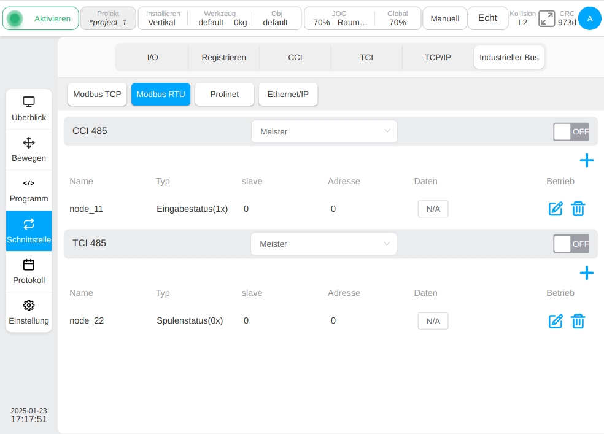This screenshot has height=434, width=604.
Task: Click Eingabestatus(1x) type cell
Action: pyautogui.click(x=192, y=209)
